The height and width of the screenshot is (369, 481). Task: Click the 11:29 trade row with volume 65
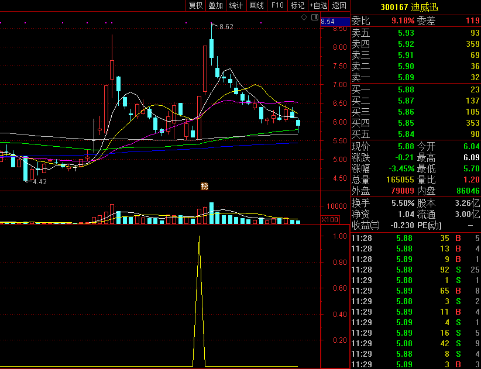[415, 291]
